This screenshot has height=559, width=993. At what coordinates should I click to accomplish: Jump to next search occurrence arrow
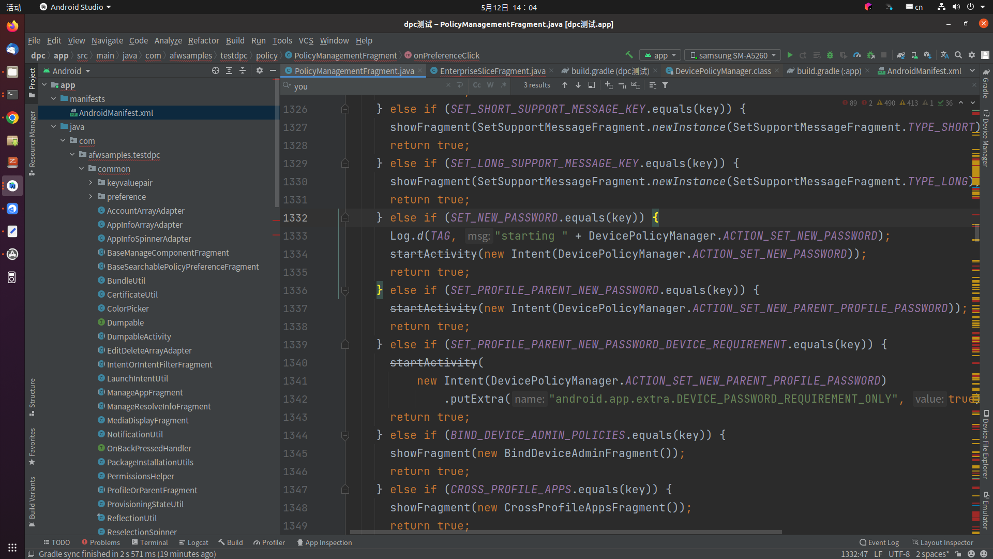[578, 85]
